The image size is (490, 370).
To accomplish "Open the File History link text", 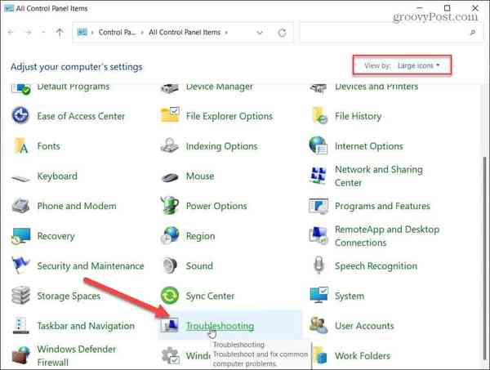I will click(359, 116).
